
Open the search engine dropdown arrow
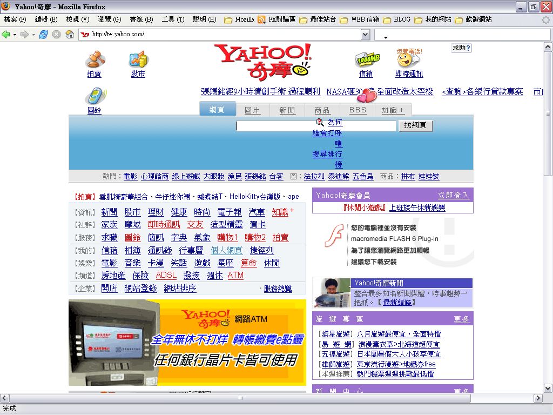[386, 37]
